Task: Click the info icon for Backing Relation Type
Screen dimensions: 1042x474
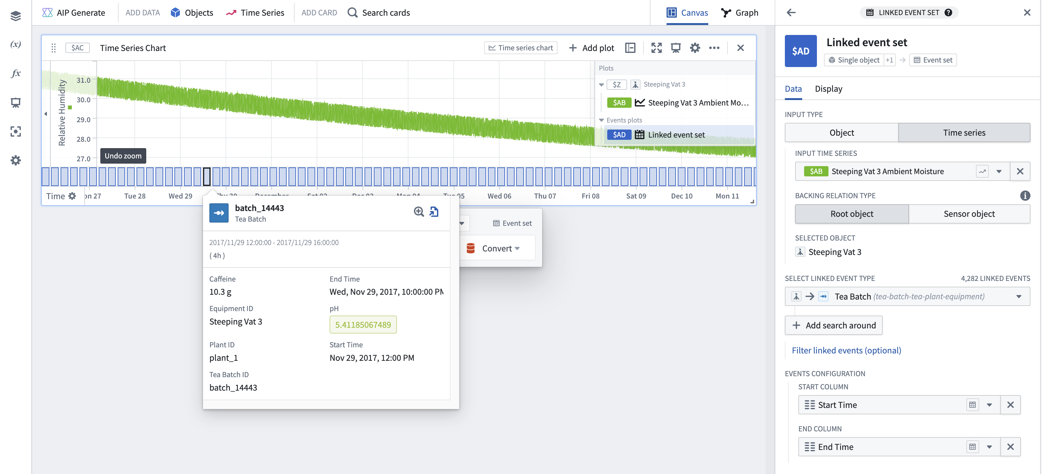Action: [1025, 196]
